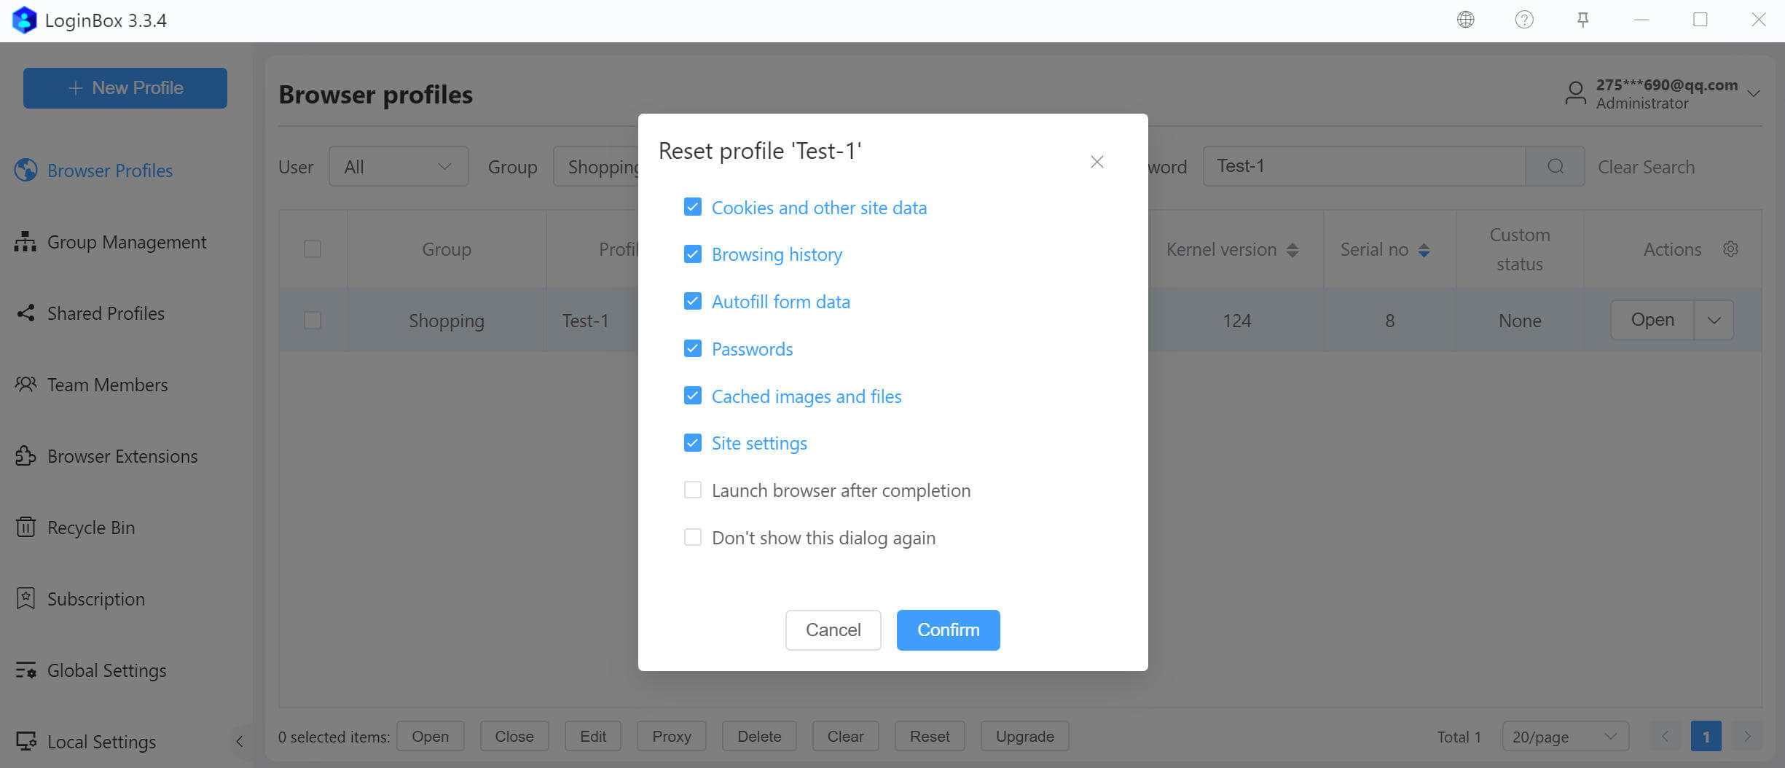Open Global Settings in sidebar

pyautogui.click(x=106, y=670)
